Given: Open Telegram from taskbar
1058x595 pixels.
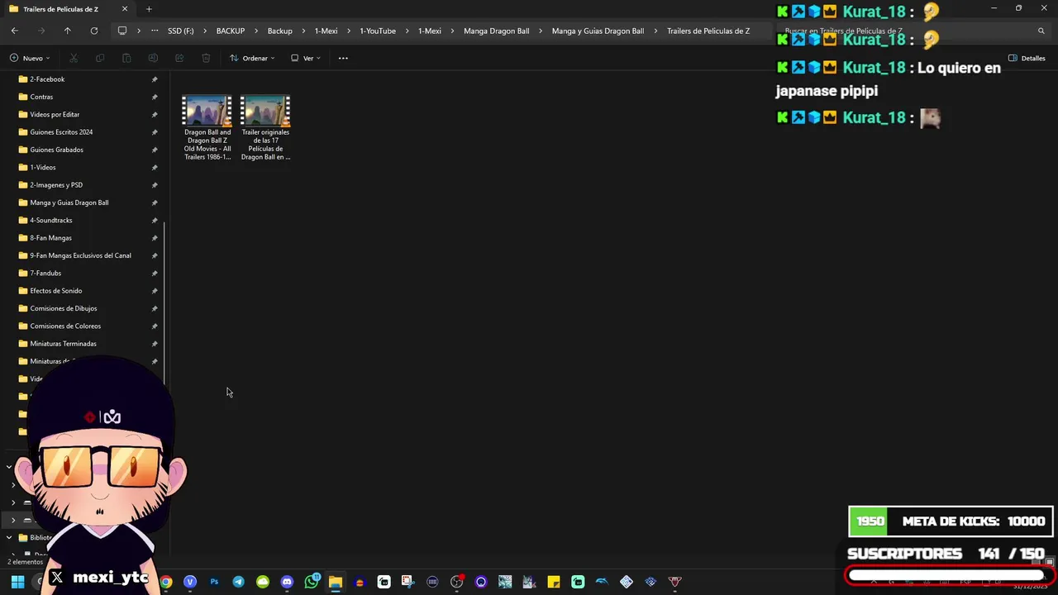Looking at the screenshot, I should tap(238, 582).
